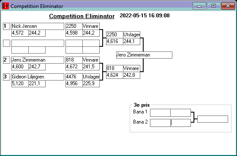Click the 4,956 time field

tap(74, 84)
